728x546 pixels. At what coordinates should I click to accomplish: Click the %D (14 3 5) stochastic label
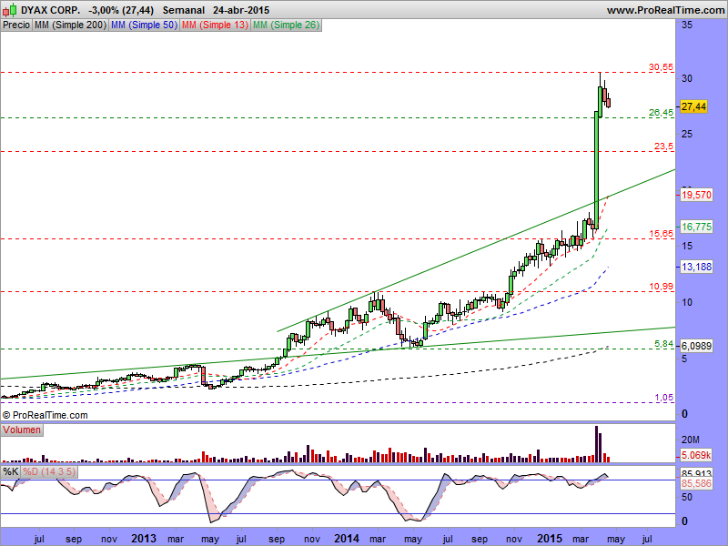click(x=49, y=471)
